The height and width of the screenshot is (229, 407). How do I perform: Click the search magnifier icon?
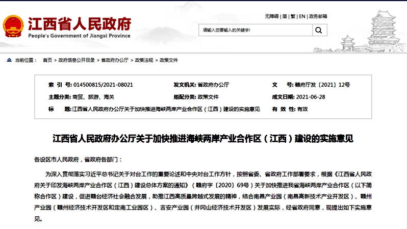pyautogui.click(x=319, y=31)
